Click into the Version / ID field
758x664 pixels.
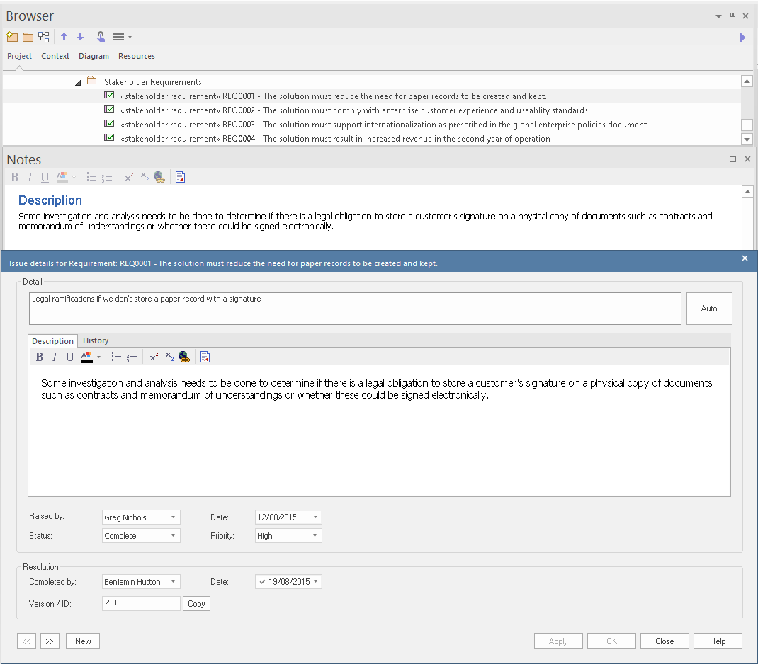[140, 603]
